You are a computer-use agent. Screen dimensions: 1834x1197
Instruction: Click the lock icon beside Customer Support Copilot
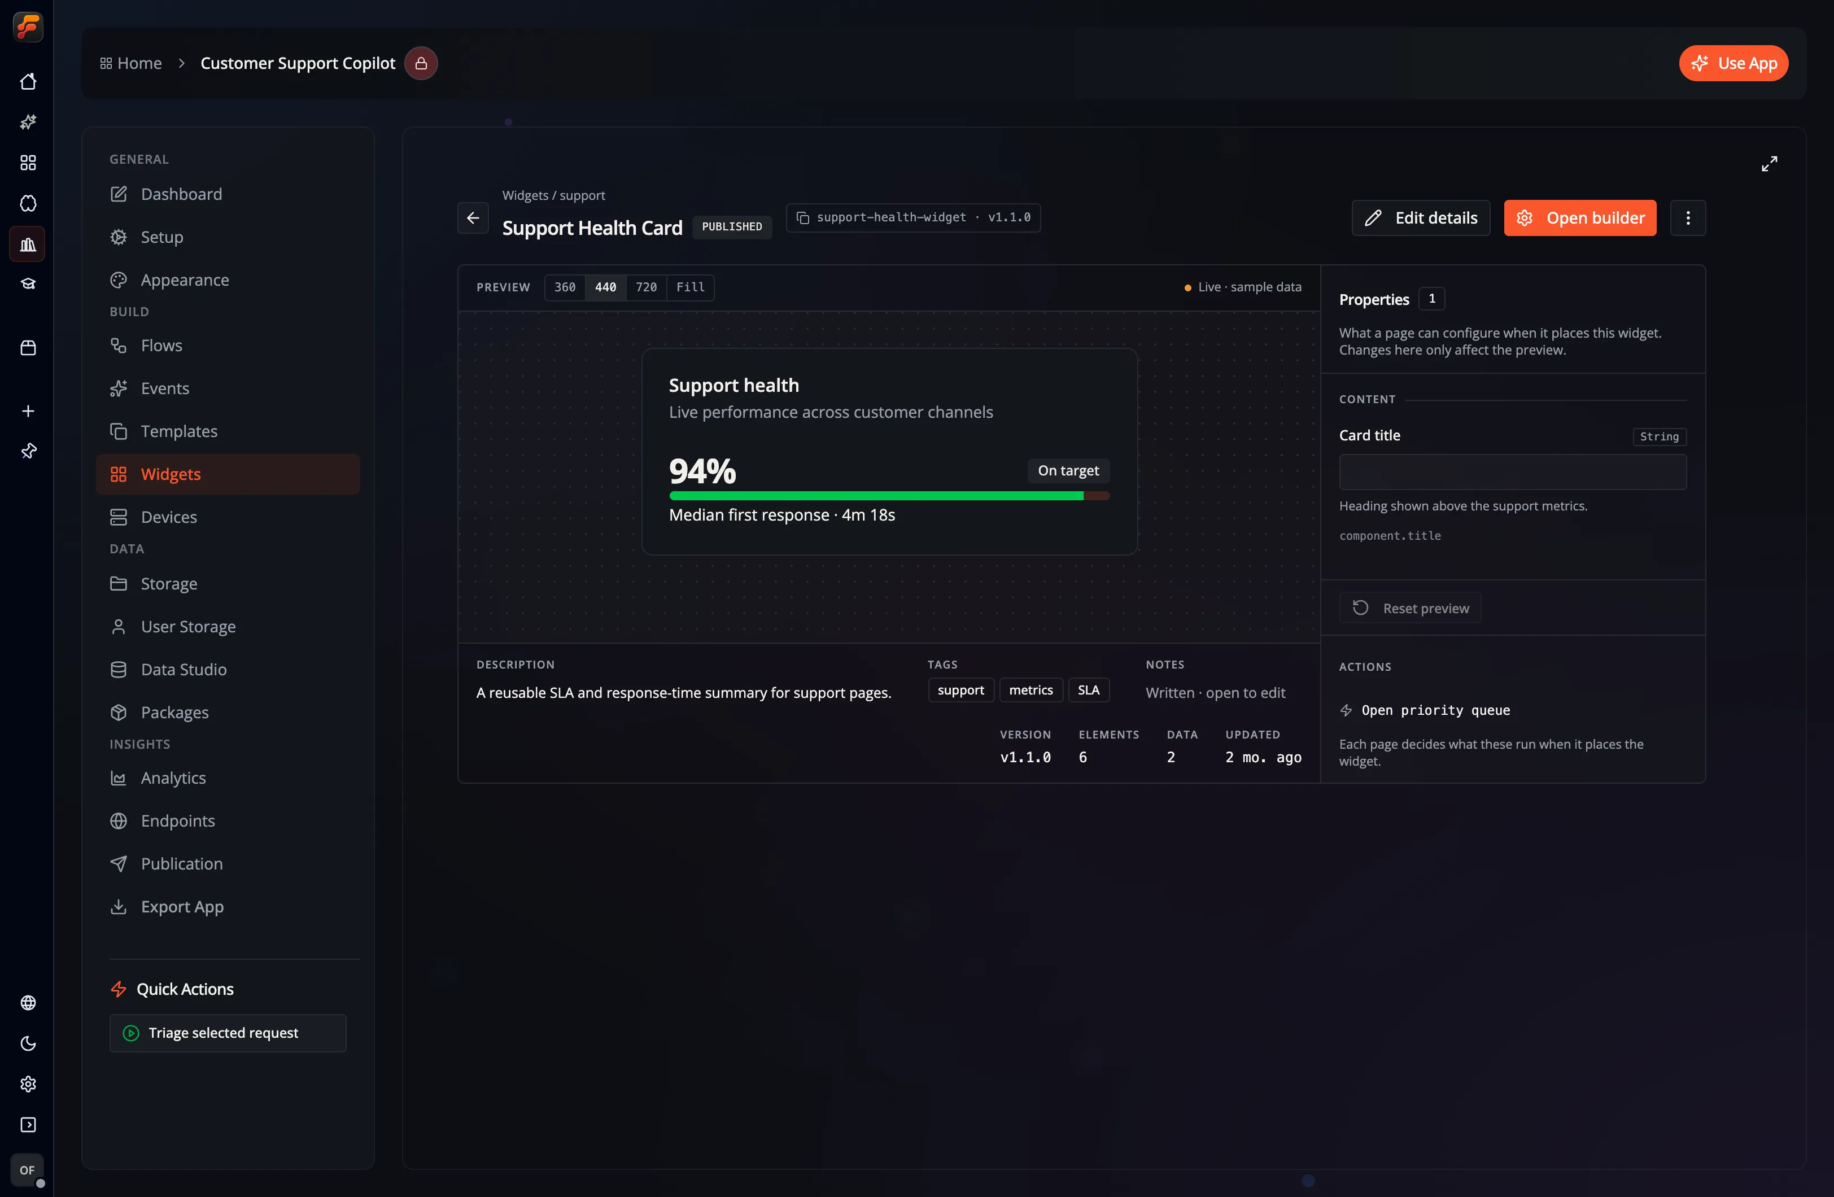[421, 63]
